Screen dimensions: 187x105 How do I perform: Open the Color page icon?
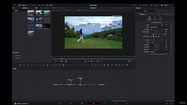point(105,104)
